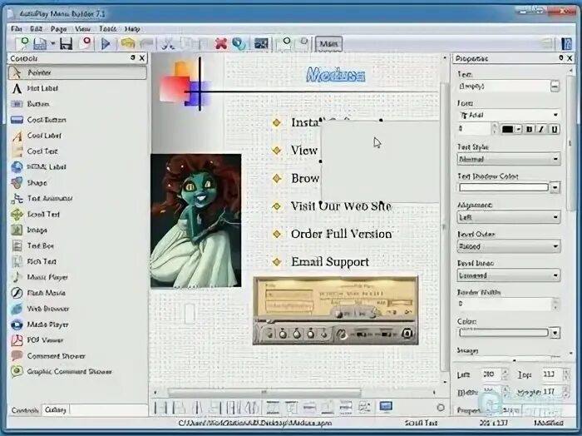Screen dimensions: 582x436
Task: Toggle underline font style
Action: tap(555, 129)
